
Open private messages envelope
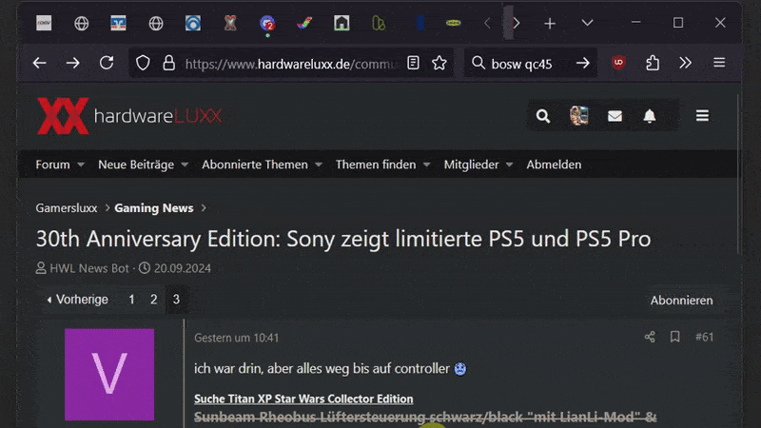click(615, 116)
